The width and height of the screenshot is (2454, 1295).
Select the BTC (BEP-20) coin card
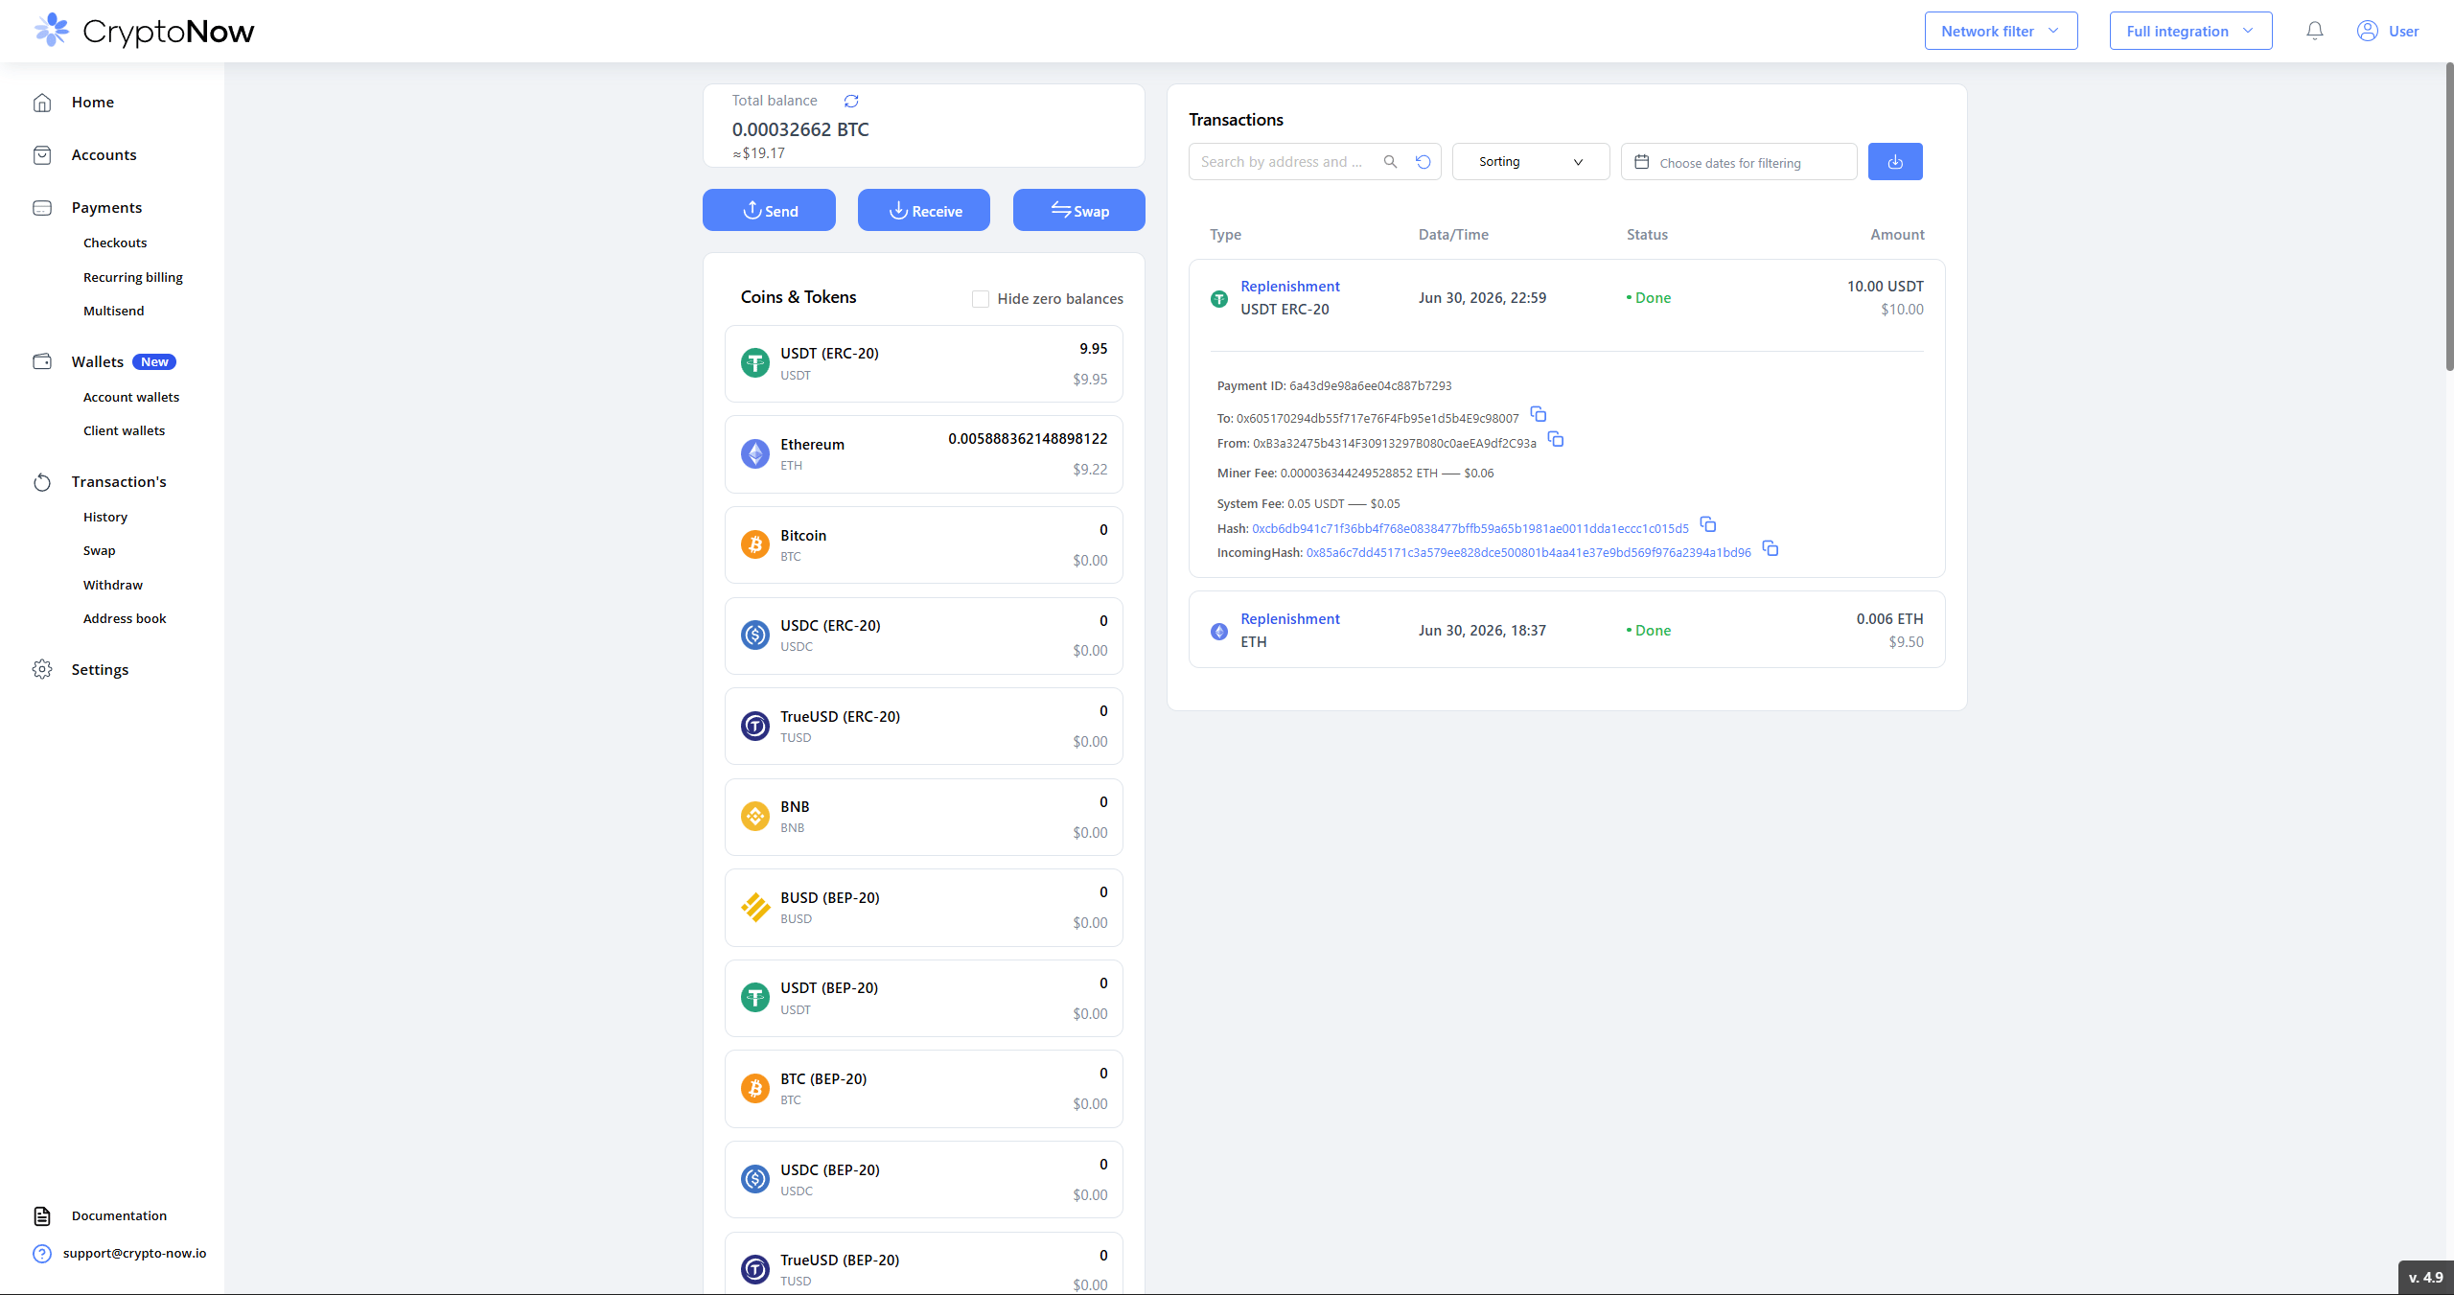click(924, 1089)
